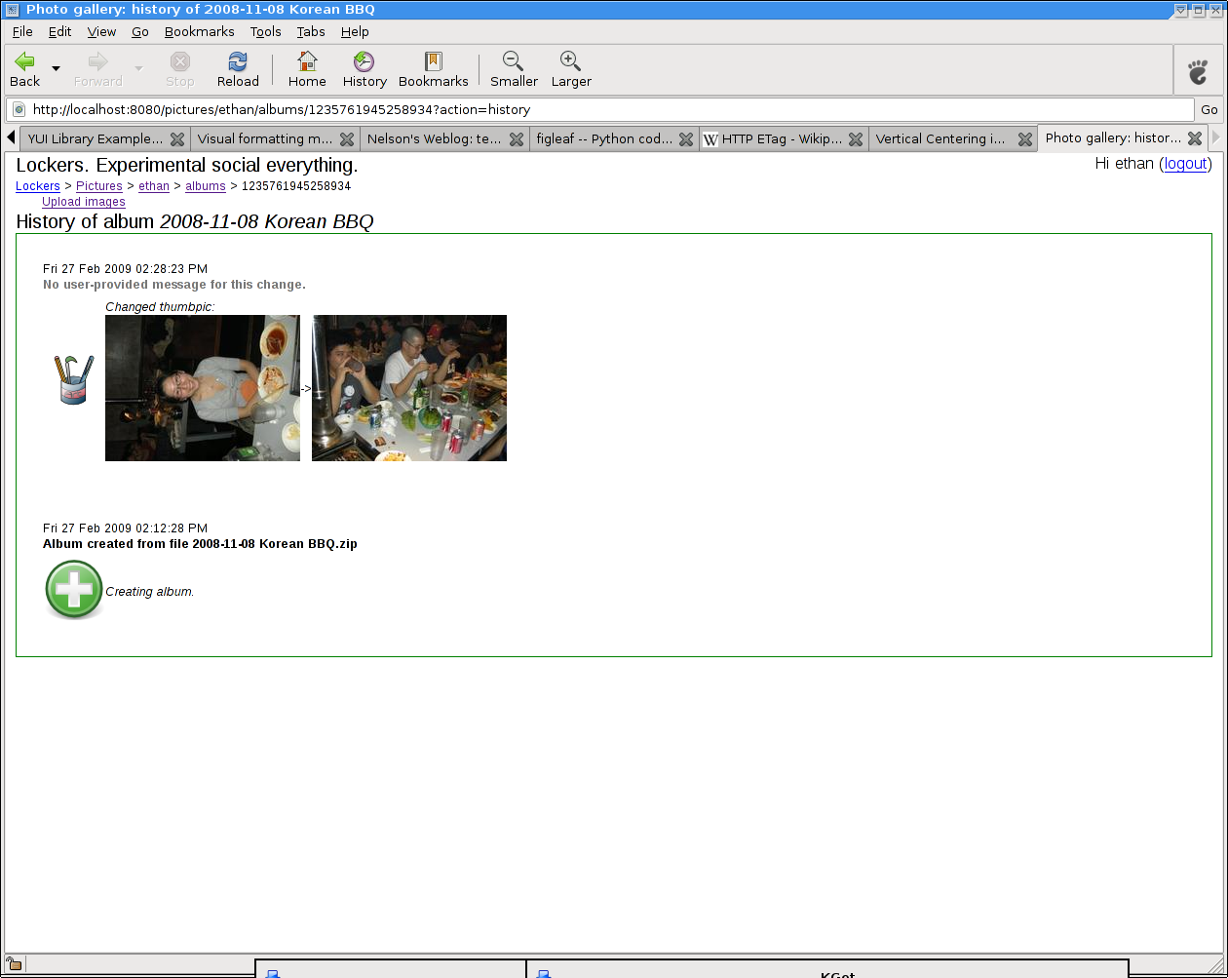Follow the Lockers breadcrumb link

click(38, 186)
